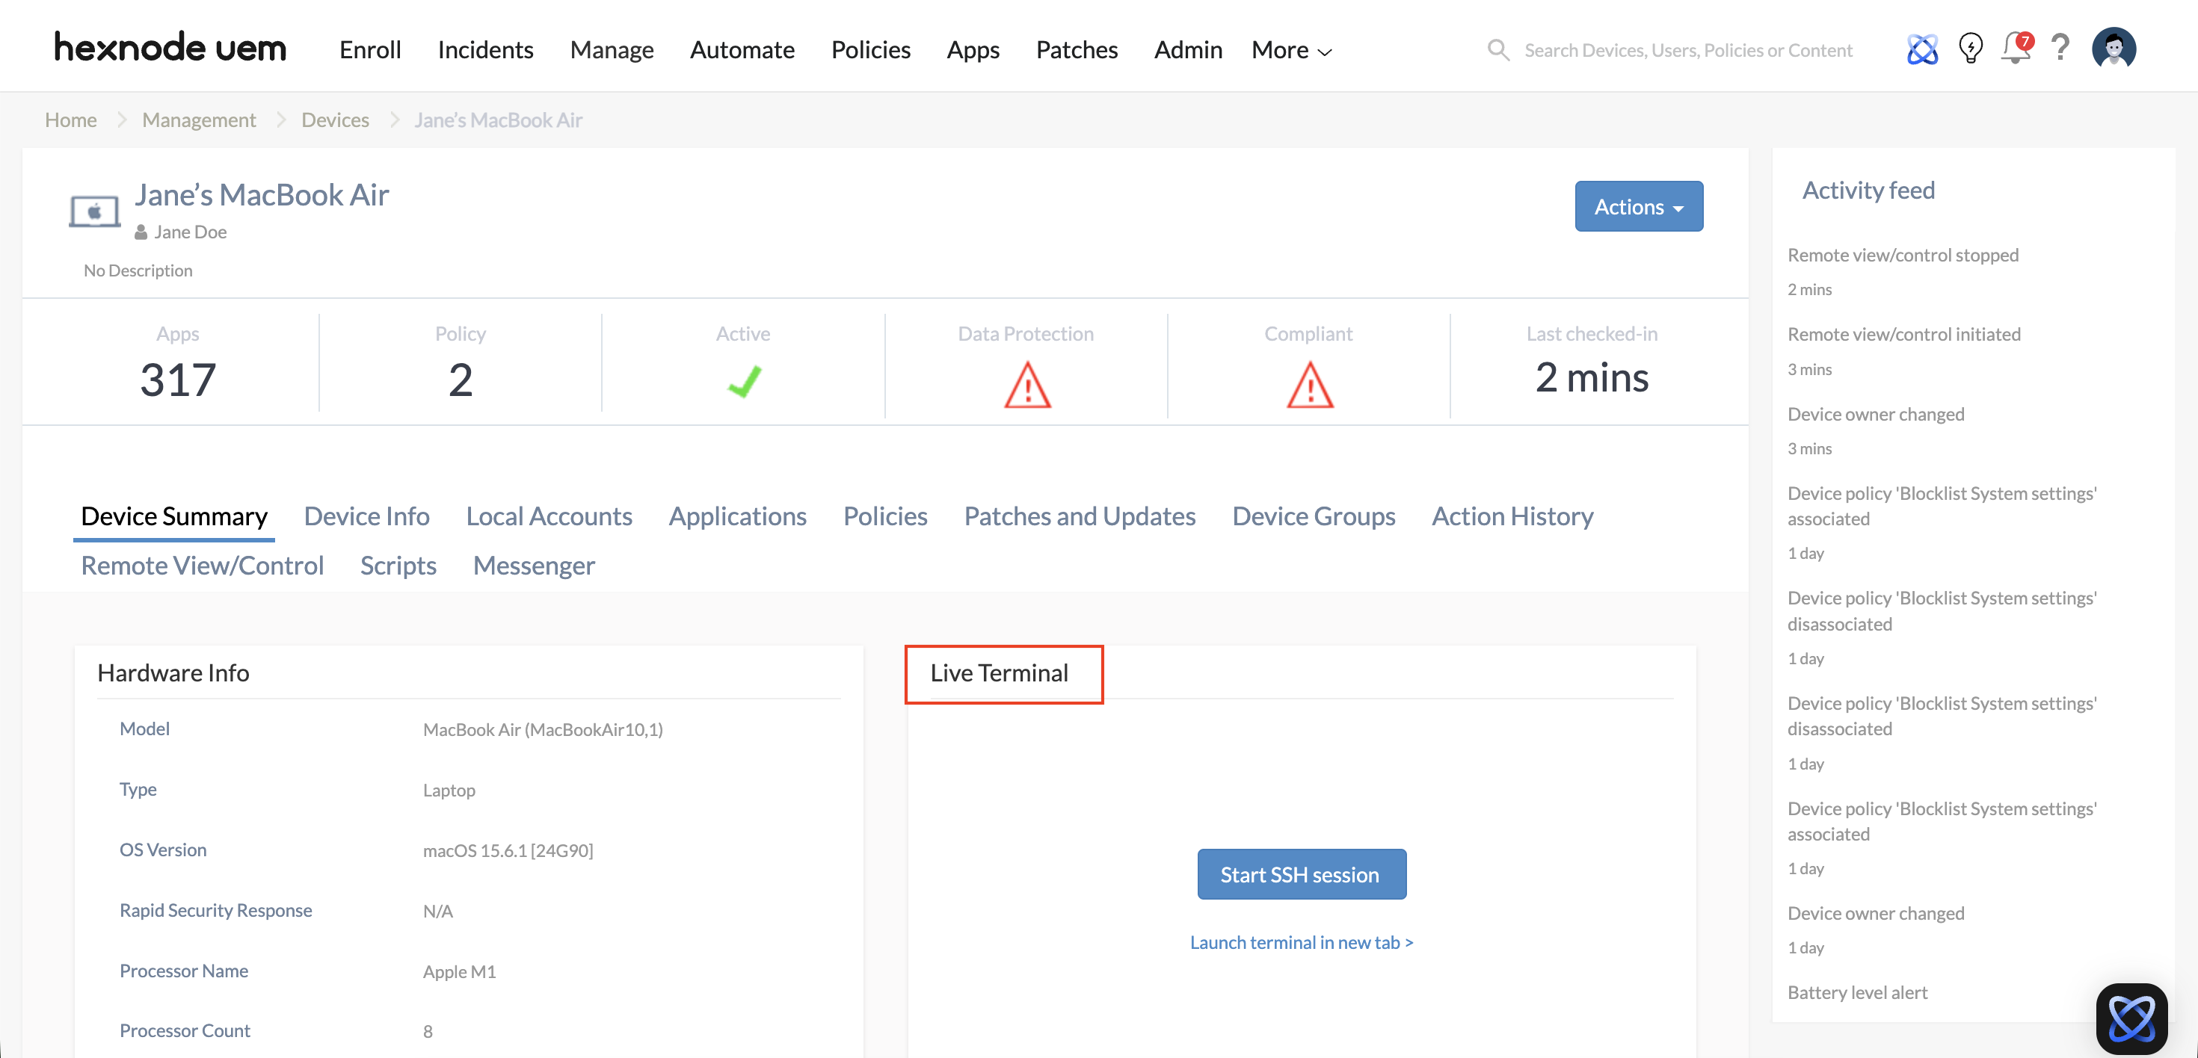The image size is (2198, 1058).
Task: Open notifications bell showing 7 alerts
Action: coord(2015,51)
